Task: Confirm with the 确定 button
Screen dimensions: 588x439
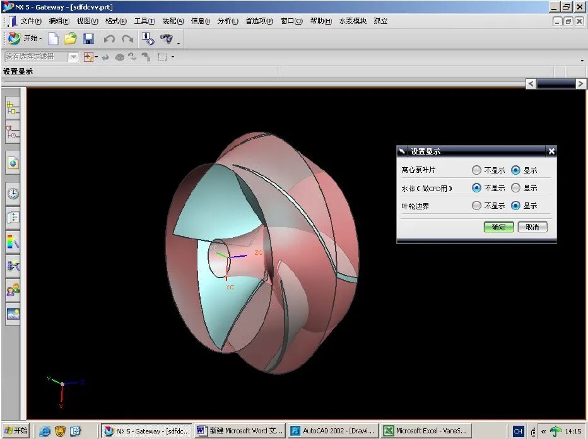Action: [x=498, y=227]
